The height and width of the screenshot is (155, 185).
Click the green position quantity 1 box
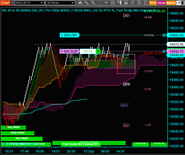coord(98,51)
